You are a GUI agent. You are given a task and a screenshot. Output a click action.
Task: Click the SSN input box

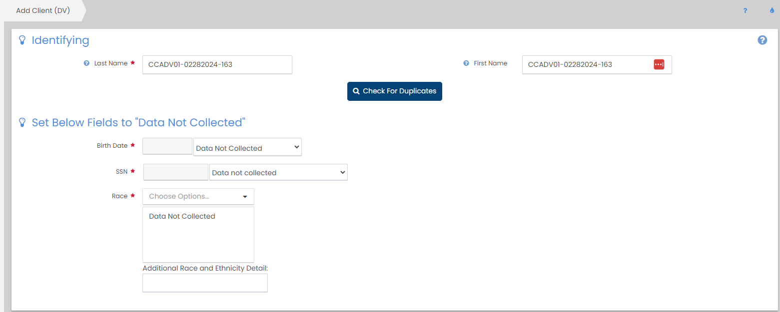pyautogui.click(x=175, y=172)
